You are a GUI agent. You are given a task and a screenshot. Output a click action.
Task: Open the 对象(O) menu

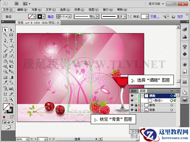(x=36, y=10)
